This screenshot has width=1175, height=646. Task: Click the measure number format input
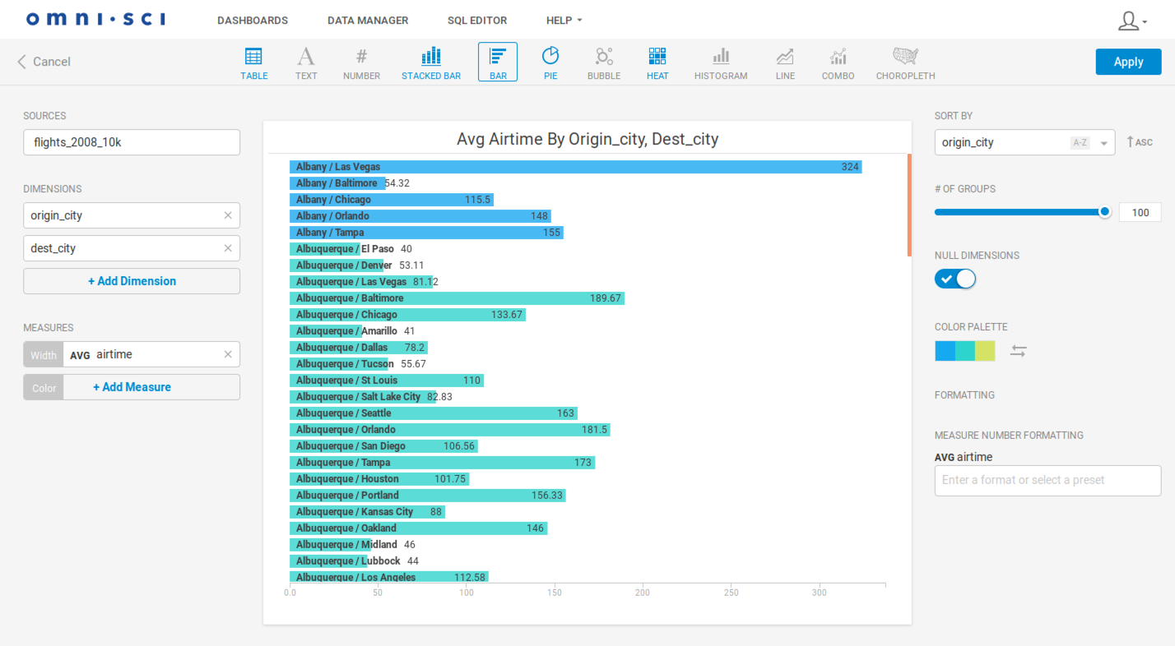pos(1047,480)
